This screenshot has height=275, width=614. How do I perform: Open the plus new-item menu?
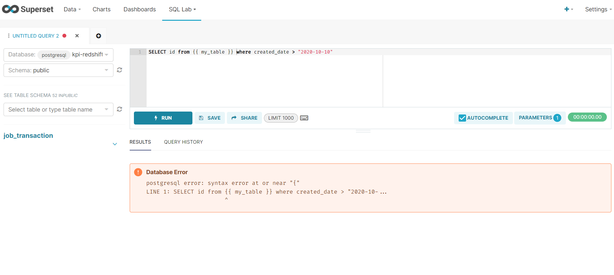click(568, 9)
